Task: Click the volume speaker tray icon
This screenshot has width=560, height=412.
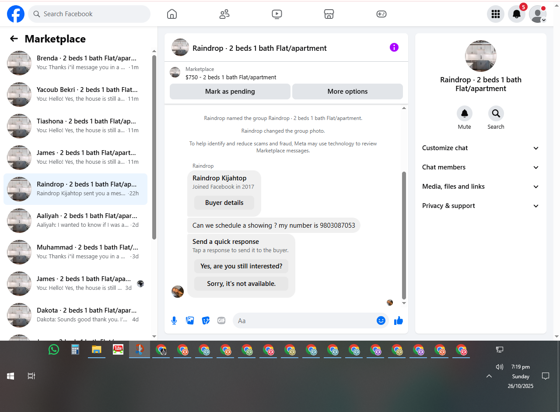Action: click(x=500, y=367)
